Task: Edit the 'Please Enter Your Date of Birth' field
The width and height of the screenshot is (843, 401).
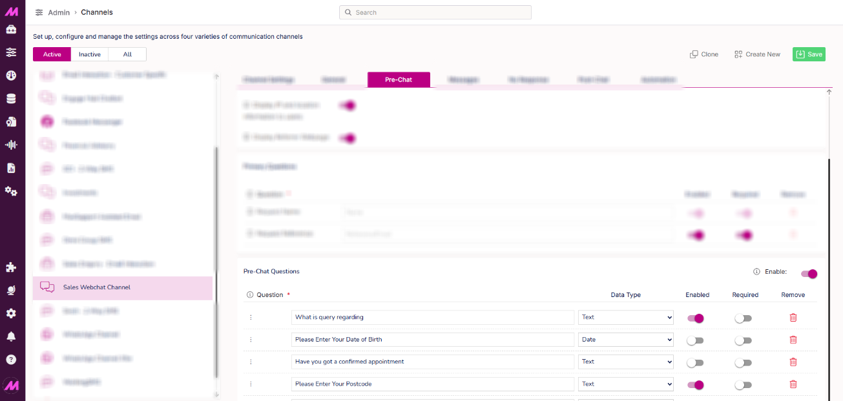Action: pos(433,340)
